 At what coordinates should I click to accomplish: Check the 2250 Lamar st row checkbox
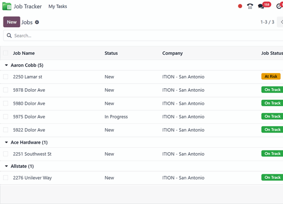click(6, 77)
